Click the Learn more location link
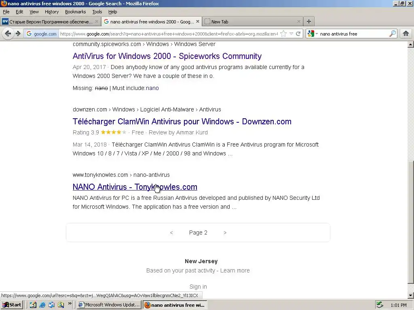Screen dimensions: 414x310 point(235,270)
